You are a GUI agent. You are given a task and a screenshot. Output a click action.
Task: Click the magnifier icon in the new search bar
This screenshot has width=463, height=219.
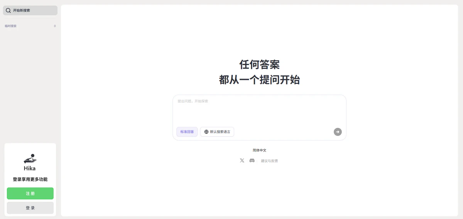tap(8, 10)
